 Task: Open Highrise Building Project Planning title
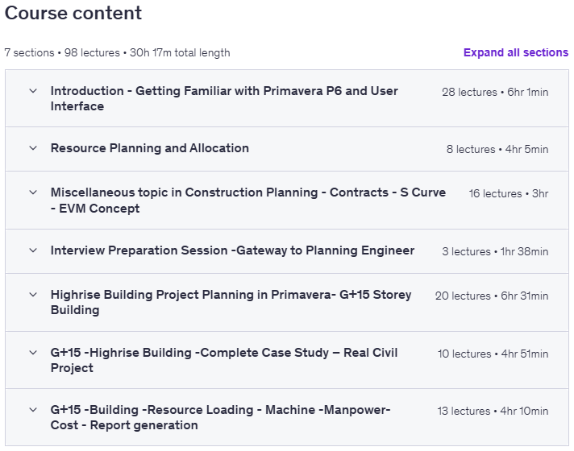[x=231, y=302]
